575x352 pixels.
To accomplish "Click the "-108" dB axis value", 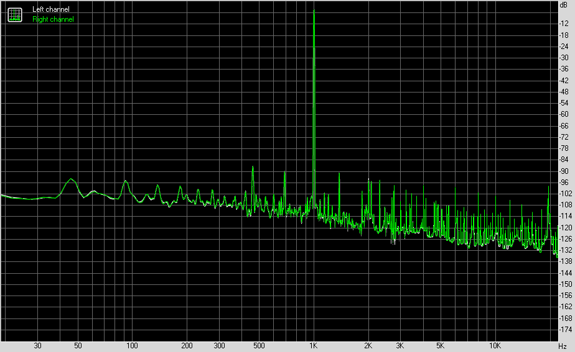I will pyautogui.click(x=565, y=204).
